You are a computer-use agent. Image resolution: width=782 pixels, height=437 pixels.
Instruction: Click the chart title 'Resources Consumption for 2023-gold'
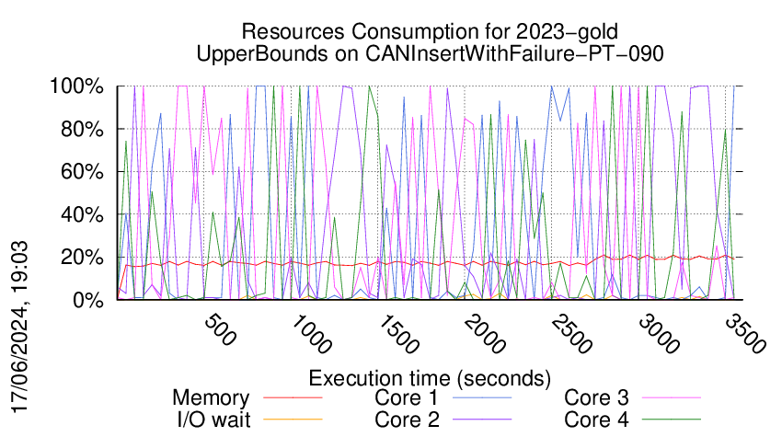(430, 31)
